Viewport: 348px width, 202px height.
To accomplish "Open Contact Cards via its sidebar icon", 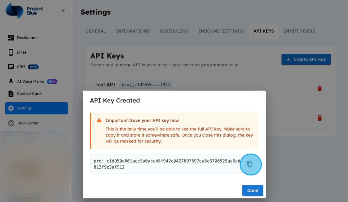I will pyautogui.click(x=11, y=93).
